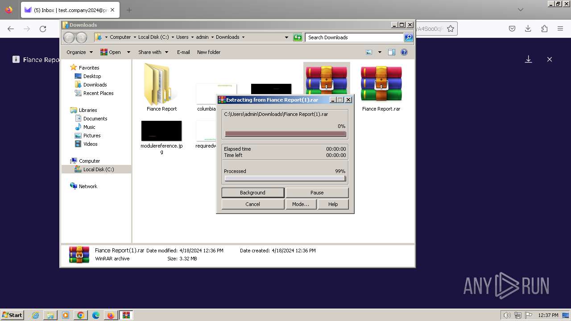Viewport: 571px width, 321px height.
Task: Toggle the preview pane icon
Action: [391, 52]
